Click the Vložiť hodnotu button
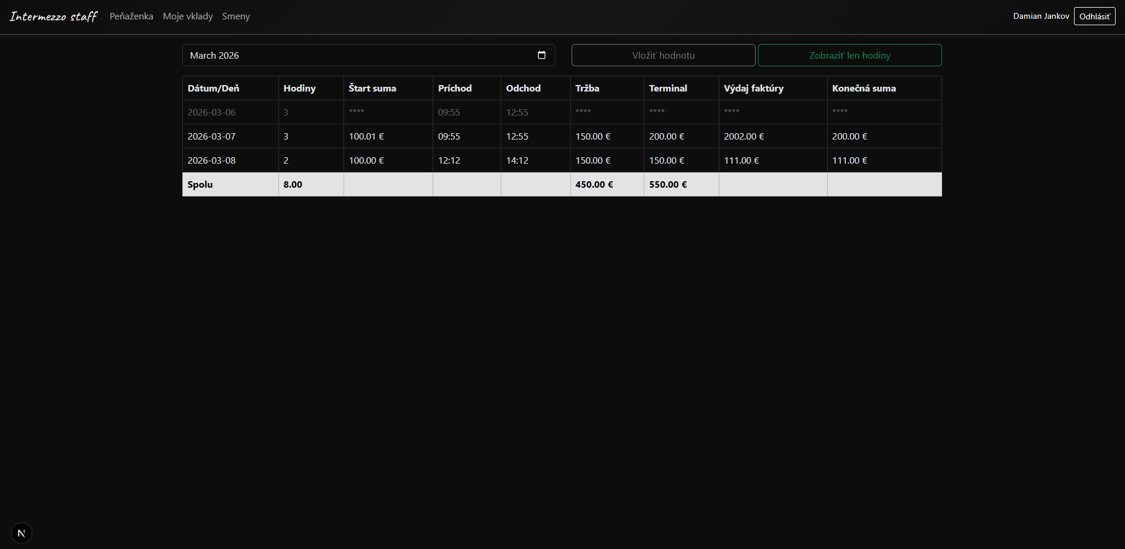This screenshot has height=549, width=1125. 663,55
